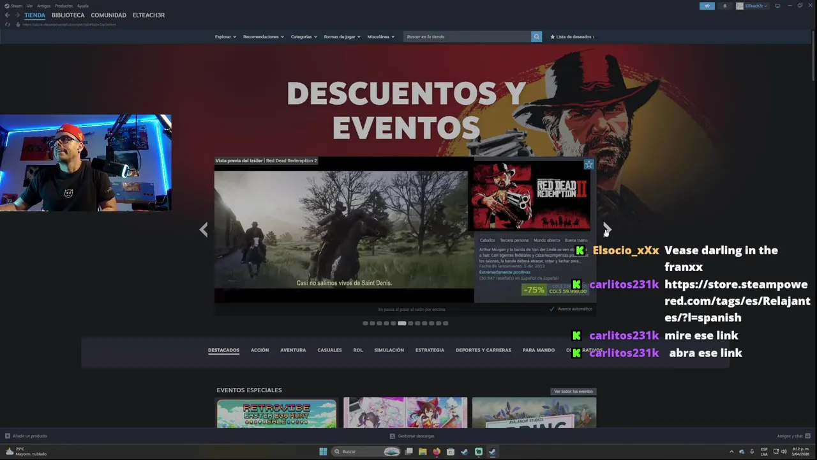Viewport: 817px width, 460px height.
Task: Open Windows Start menu
Action: coord(323,452)
